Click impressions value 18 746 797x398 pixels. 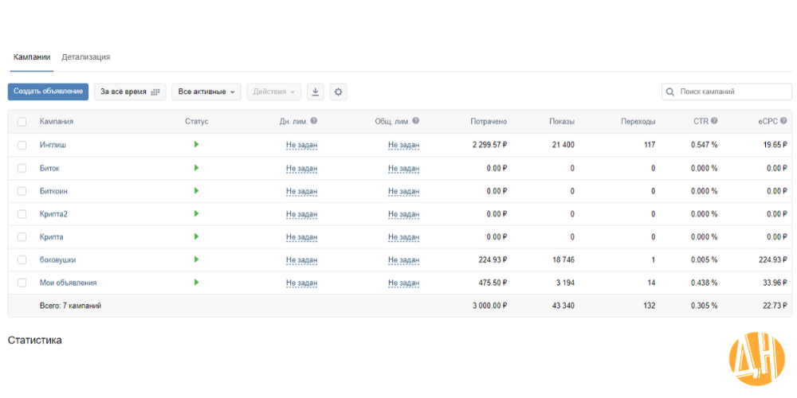point(563,260)
